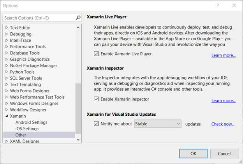Select the Debugging category label

21,34
